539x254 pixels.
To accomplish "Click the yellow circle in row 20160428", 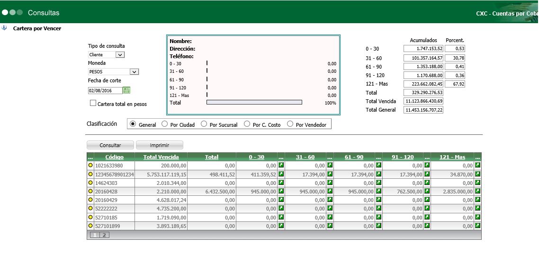I will click(x=91, y=191).
